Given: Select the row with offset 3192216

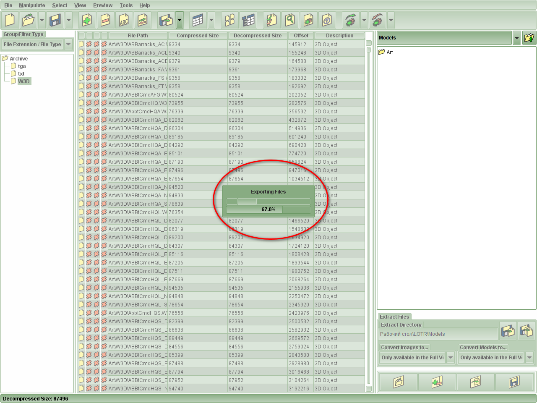Looking at the screenshot, I should [222, 389].
